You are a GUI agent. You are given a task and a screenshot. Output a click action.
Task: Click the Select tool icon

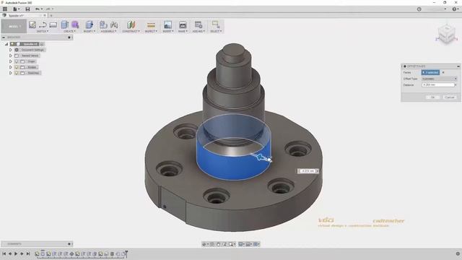tap(215, 24)
